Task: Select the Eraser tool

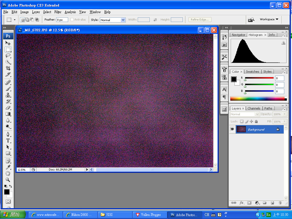Action: coord(8,108)
